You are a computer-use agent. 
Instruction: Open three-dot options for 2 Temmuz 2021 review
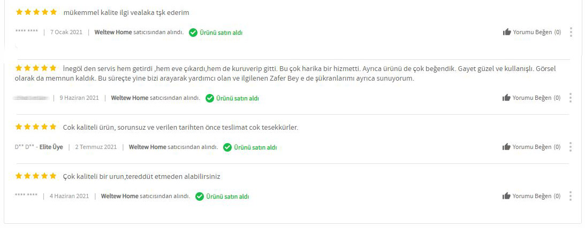pyautogui.click(x=571, y=147)
